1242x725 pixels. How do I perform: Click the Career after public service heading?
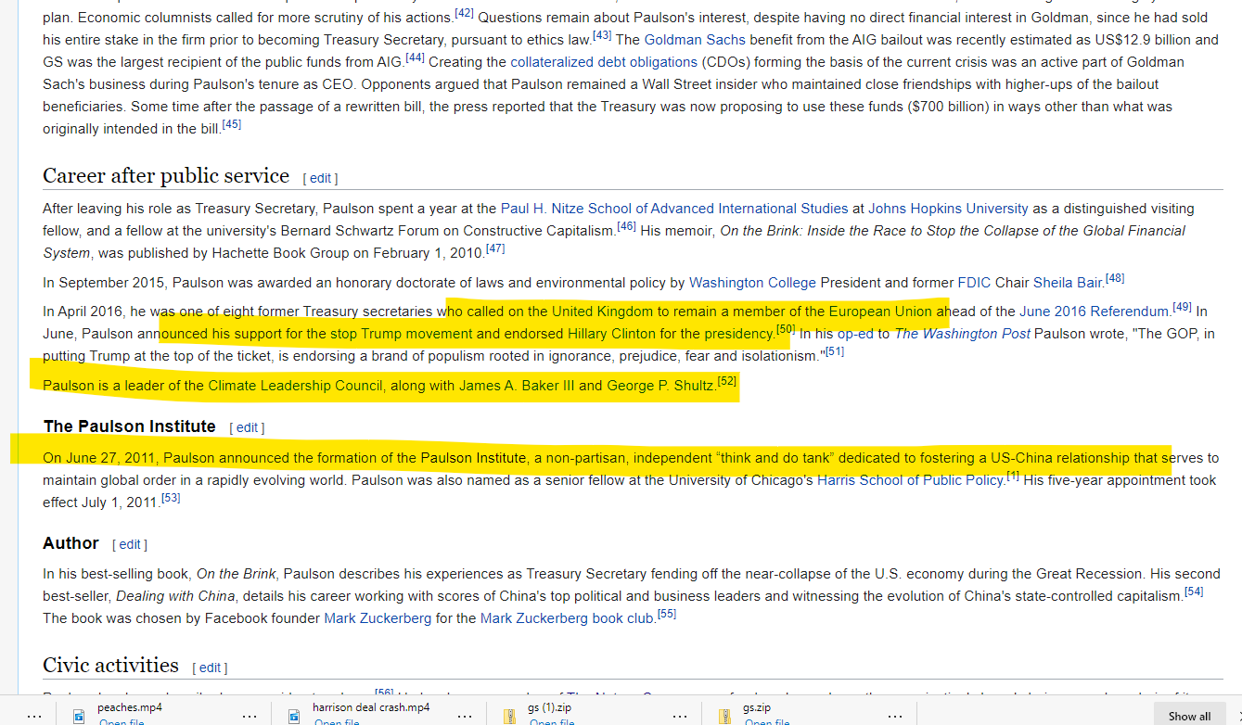[166, 175]
